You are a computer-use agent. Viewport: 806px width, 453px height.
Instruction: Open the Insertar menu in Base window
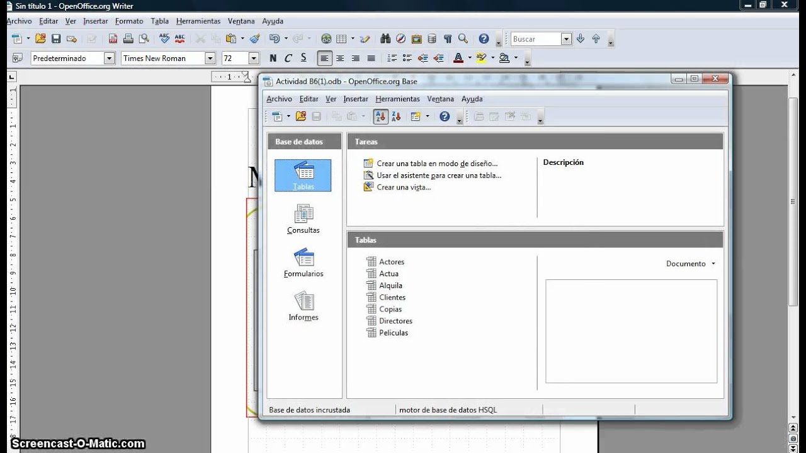click(356, 99)
